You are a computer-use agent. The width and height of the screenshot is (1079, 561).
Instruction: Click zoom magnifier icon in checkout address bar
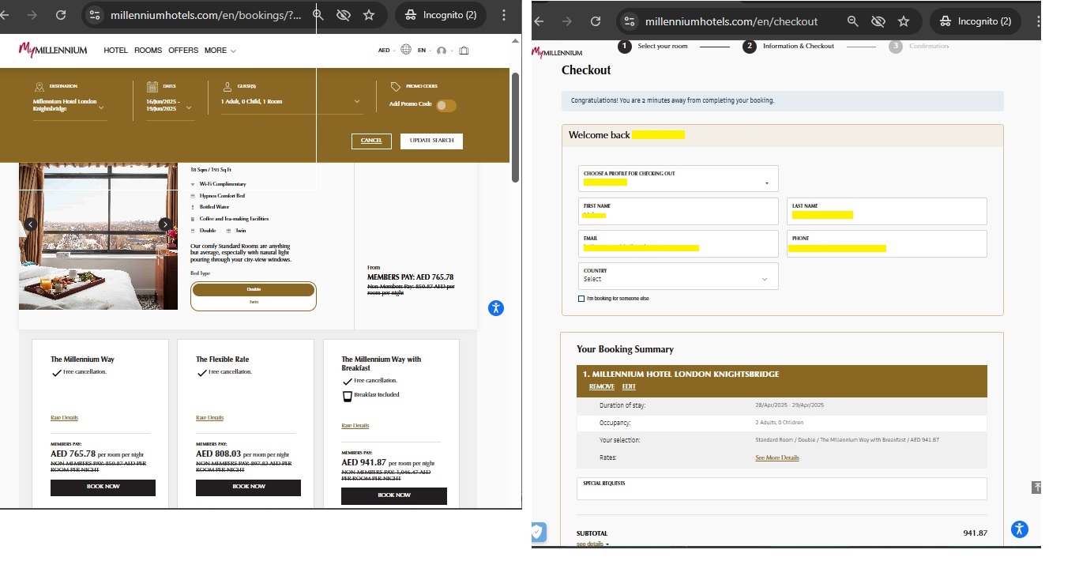point(852,21)
